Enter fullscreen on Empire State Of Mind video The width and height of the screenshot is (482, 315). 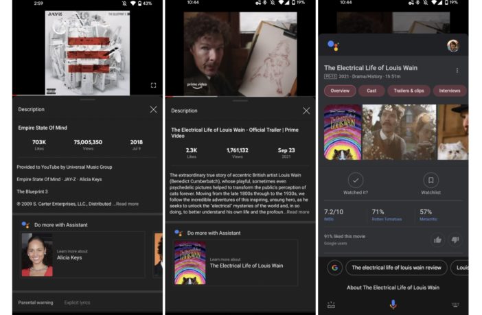tap(153, 86)
